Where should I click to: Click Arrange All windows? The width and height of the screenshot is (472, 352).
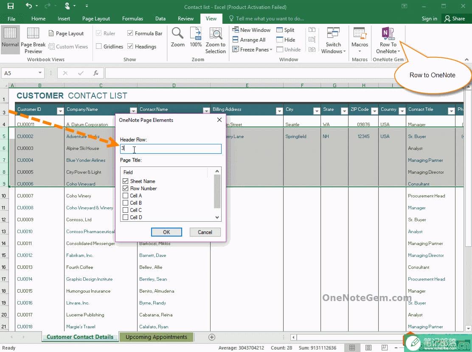[249, 40]
